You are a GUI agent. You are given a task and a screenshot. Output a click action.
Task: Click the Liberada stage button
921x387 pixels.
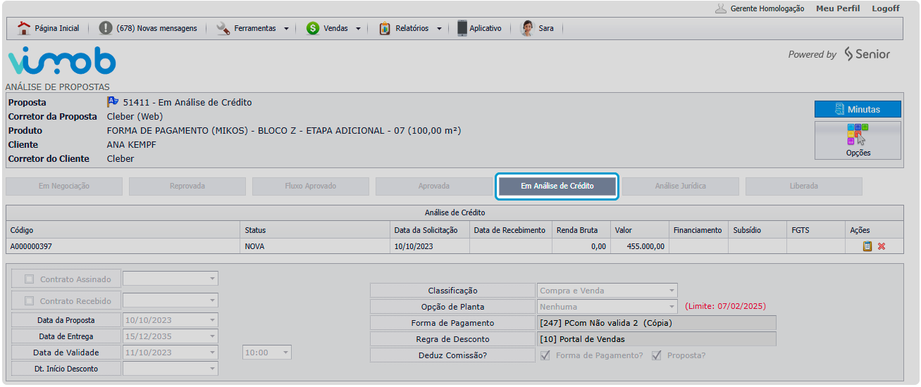click(x=804, y=186)
